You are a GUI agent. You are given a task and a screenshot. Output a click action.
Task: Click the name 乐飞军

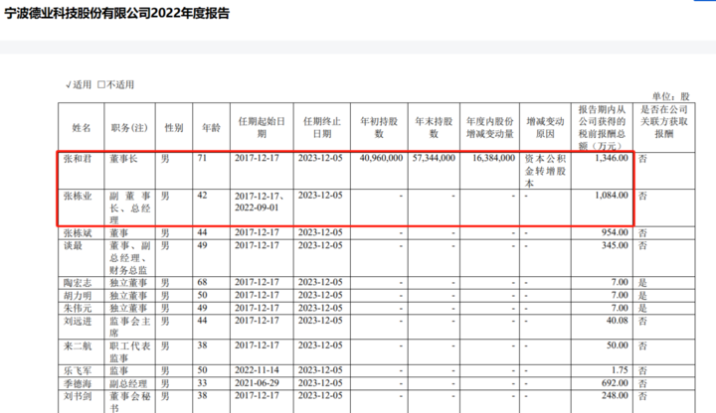(x=78, y=371)
